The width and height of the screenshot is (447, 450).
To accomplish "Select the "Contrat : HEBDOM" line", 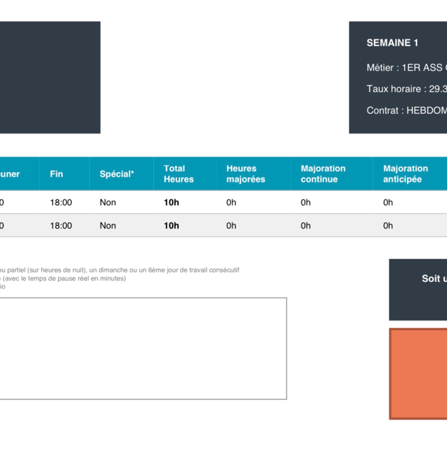I will [406, 110].
